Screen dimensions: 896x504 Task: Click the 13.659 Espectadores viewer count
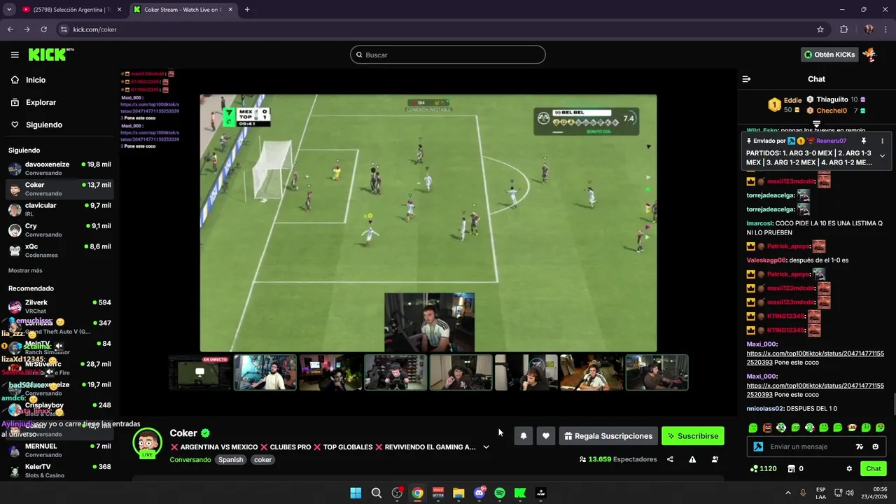pyautogui.click(x=618, y=459)
